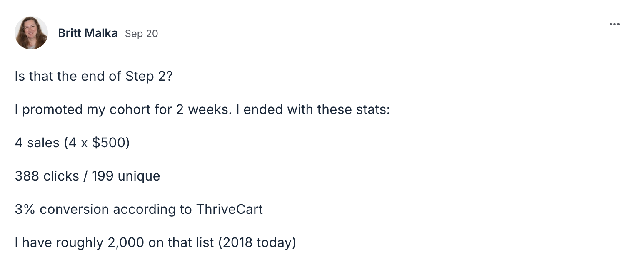Click the phrase "I ended with these stats:"
The height and width of the screenshot is (272, 635).
317,110
